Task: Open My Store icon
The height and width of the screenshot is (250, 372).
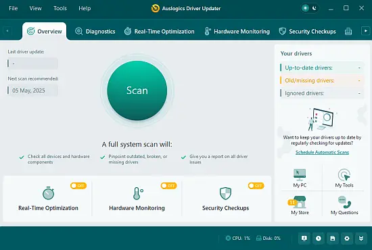Action: pyautogui.click(x=300, y=205)
